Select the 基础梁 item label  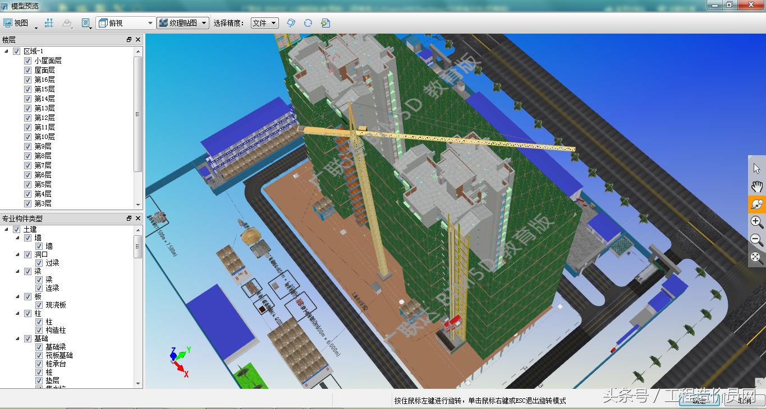pyautogui.click(x=56, y=347)
